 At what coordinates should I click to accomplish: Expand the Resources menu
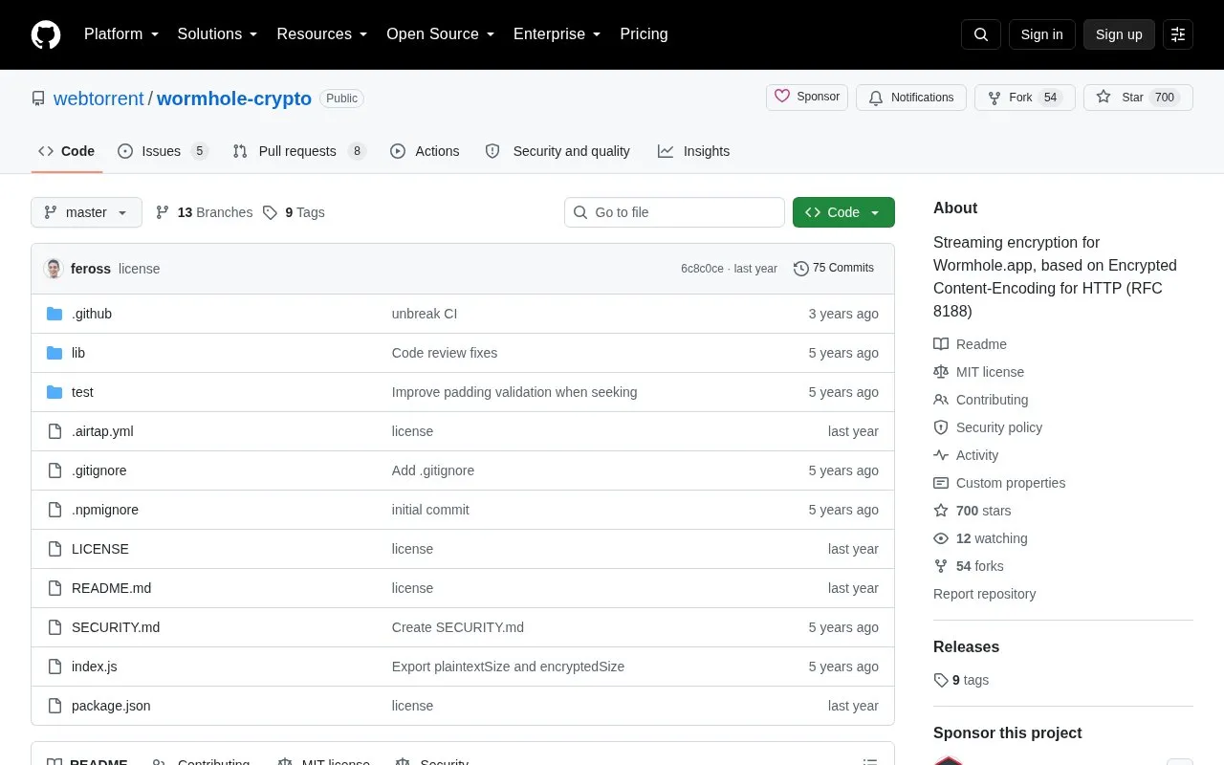(x=322, y=34)
